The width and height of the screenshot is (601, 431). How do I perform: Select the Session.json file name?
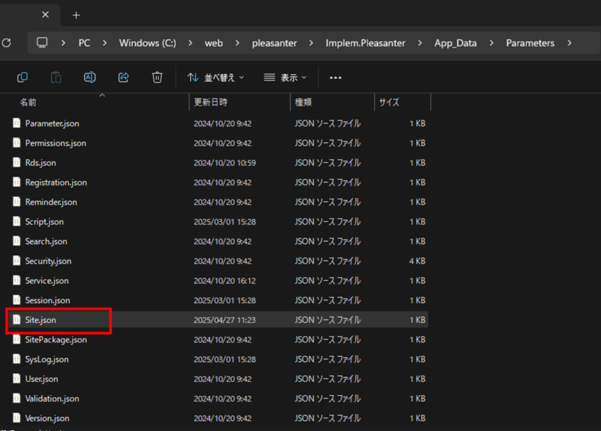pos(48,300)
